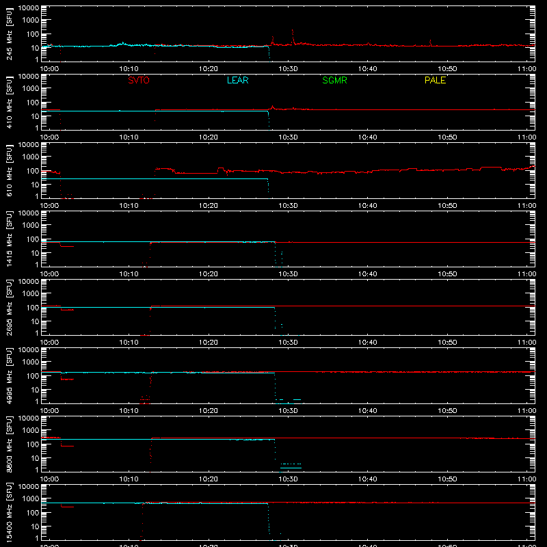
Task: Select the 245 MHz [SFU] axis label
Action: pos(9,34)
